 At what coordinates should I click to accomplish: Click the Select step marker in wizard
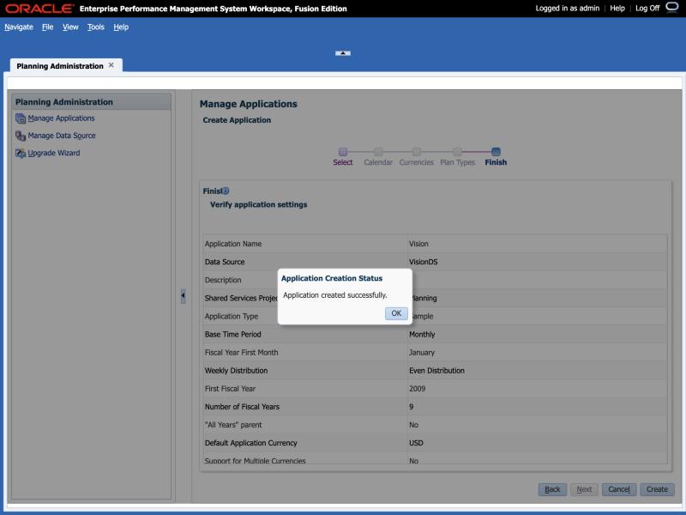point(343,152)
